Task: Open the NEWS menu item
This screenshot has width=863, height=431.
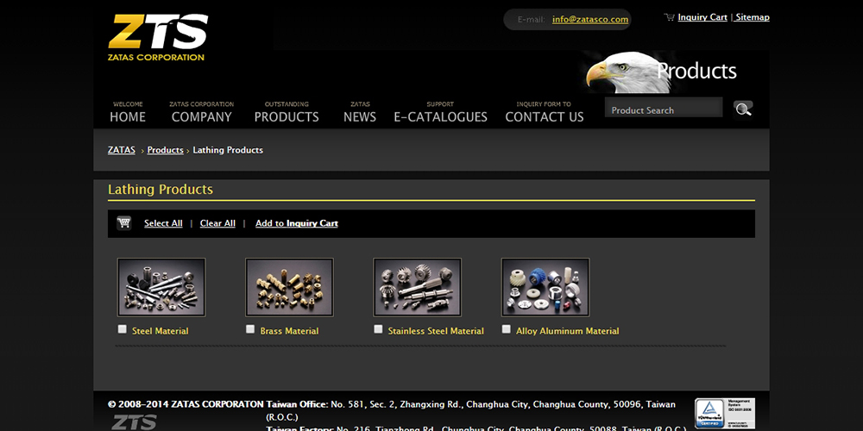Action: coord(360,112)
